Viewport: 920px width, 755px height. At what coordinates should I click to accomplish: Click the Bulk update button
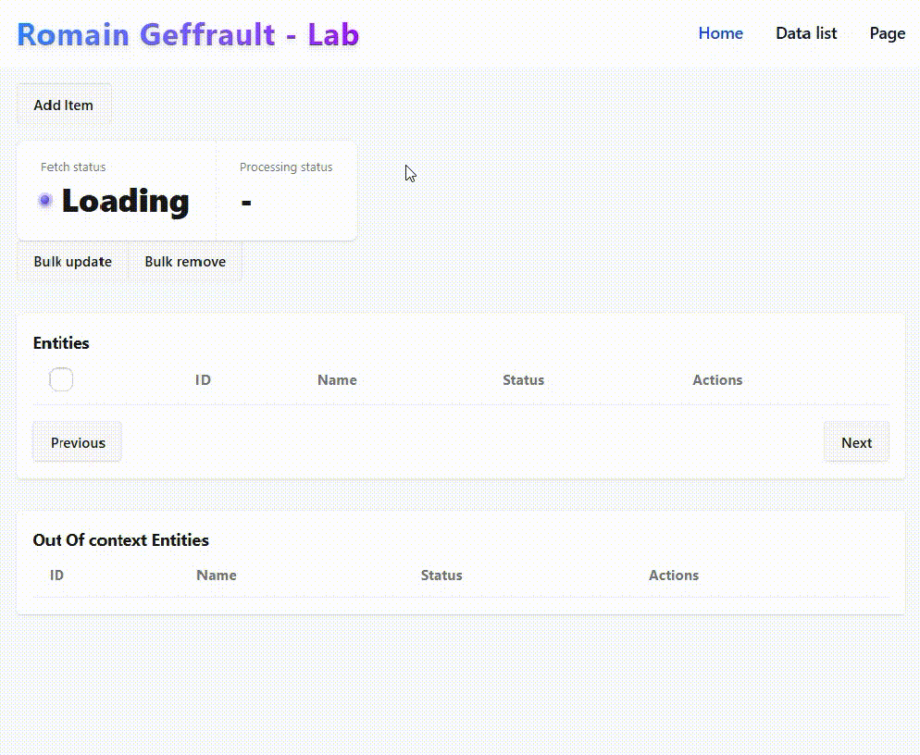[73, 262]
